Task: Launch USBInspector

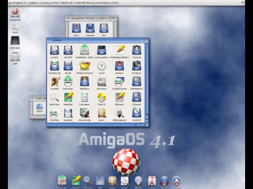Action: tap(120, 113)
